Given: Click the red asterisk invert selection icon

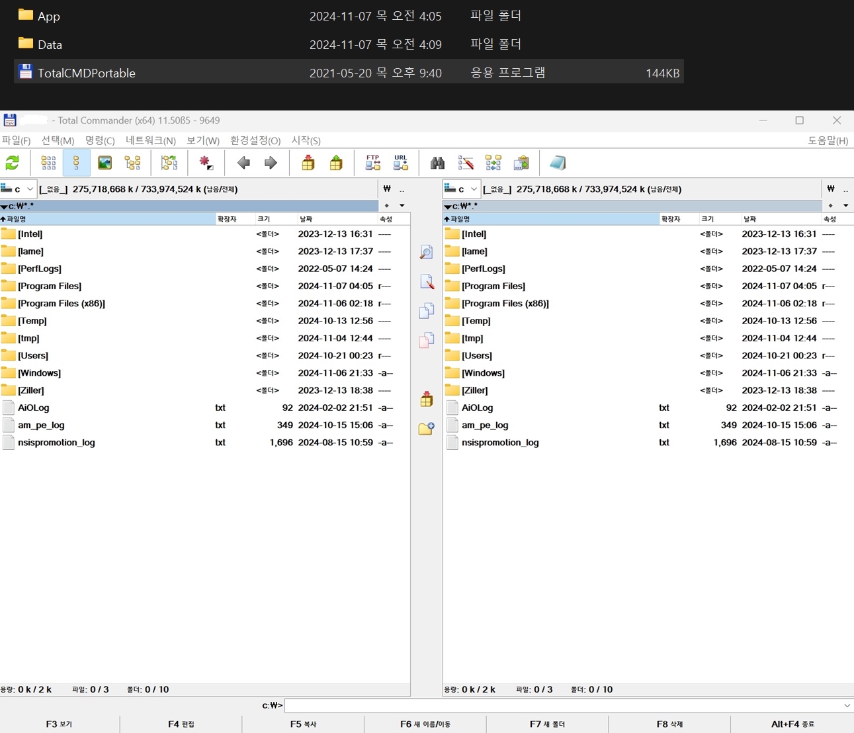Looking at the screenshot, I should tap(206, 163).
